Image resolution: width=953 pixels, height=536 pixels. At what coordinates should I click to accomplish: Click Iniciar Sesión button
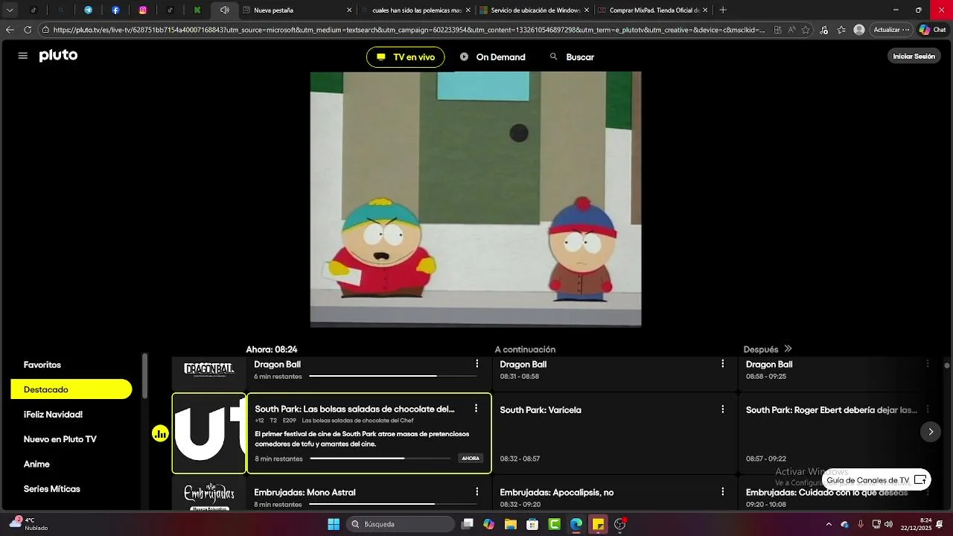[x=914, y=57]
